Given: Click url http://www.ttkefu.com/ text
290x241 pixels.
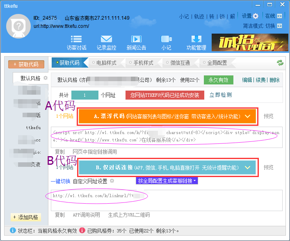Looking at the screenshot, I should [x=62, y=26].
